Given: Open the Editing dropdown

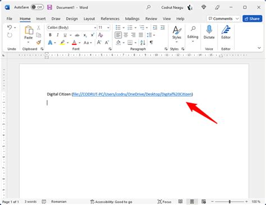Looking at the screenshot, I should click(x=193, y=34).
